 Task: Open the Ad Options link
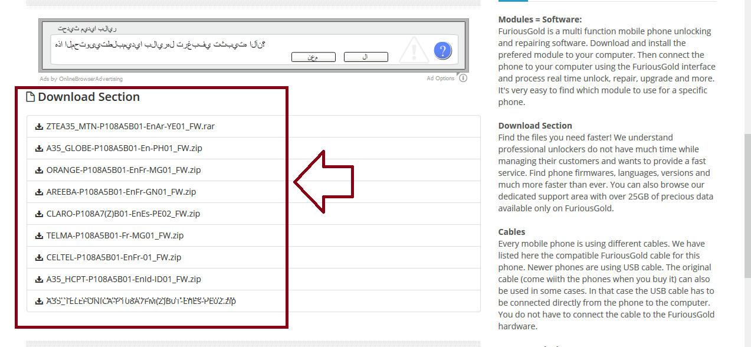click(441, 78)
